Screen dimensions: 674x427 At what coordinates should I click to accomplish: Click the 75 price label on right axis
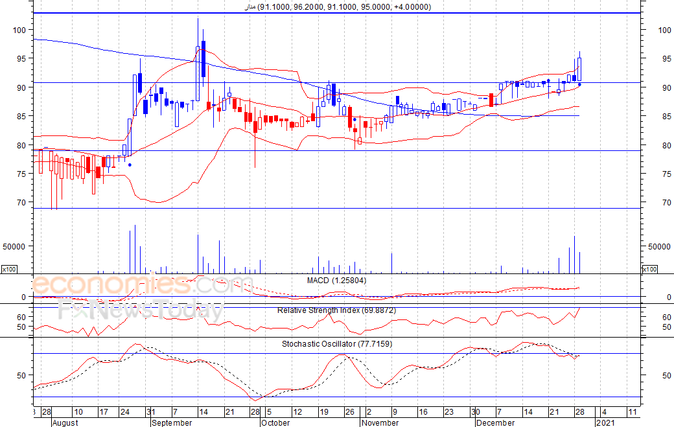tap(666, 174)
